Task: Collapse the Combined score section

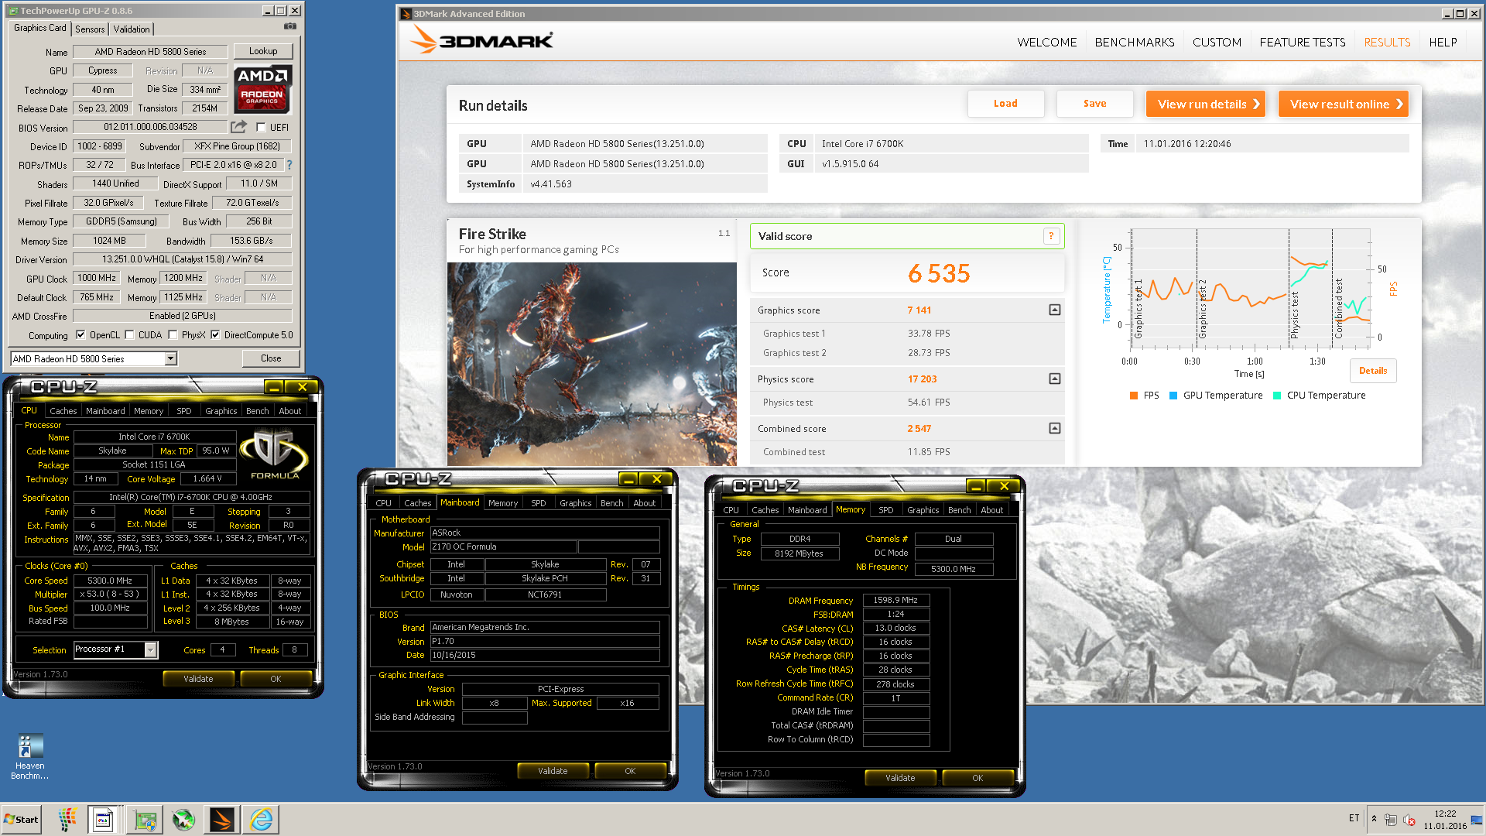Action: (x=1054, y=428)
